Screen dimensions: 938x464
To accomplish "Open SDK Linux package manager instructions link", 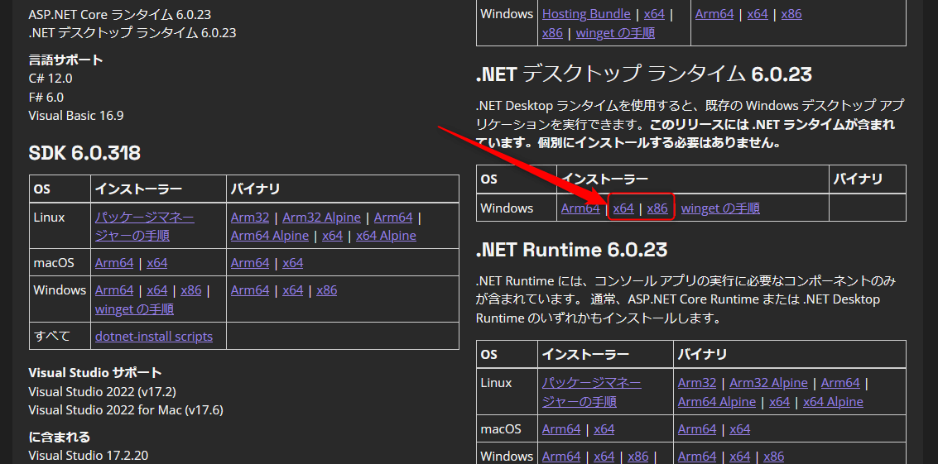I will click(144, 227).
